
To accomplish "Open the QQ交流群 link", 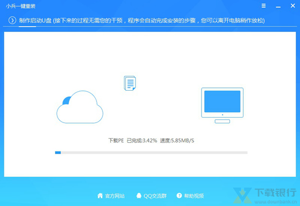I will (155, 196).
